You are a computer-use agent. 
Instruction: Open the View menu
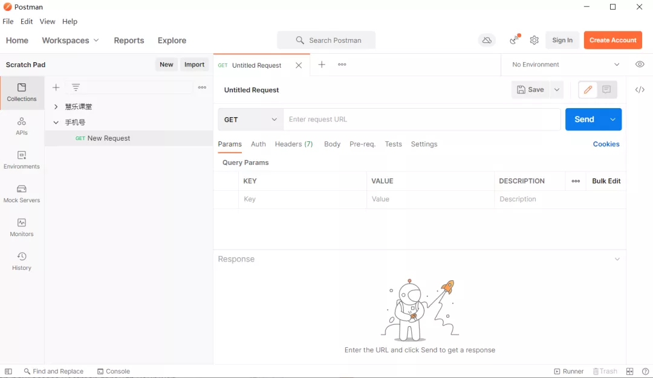pos(47,21)
